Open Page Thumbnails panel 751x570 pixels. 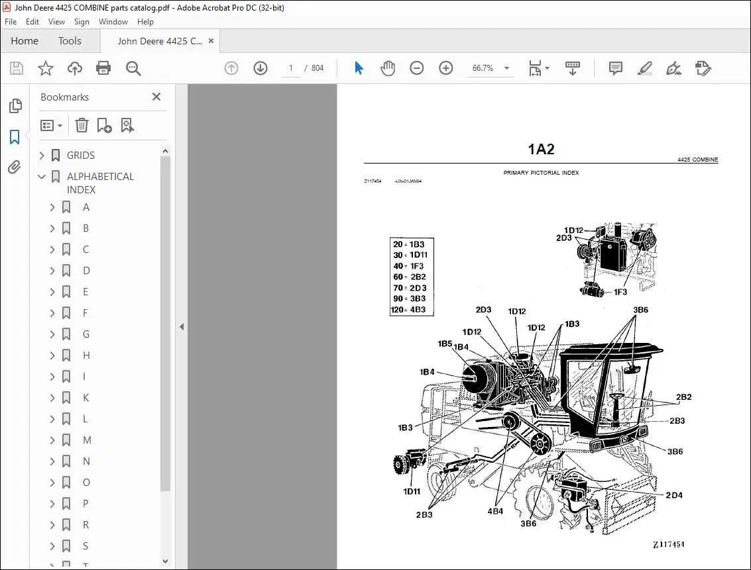15,106
